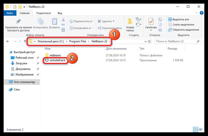Viewport: 208px width, 136px height.
Task: Click NetBeans-22 breadcrumb segment
Action: pyautogui.click(x=99, y=41)
